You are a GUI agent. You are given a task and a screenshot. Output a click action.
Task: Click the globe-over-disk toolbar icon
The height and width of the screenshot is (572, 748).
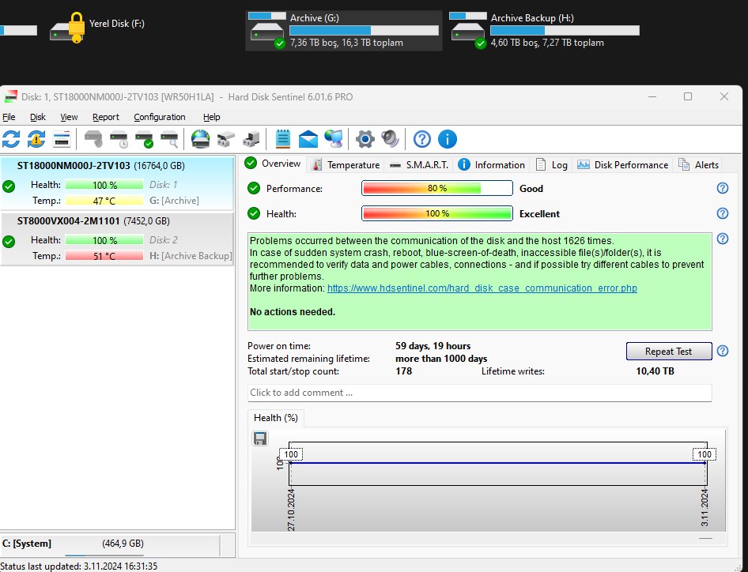coord(200,139)
